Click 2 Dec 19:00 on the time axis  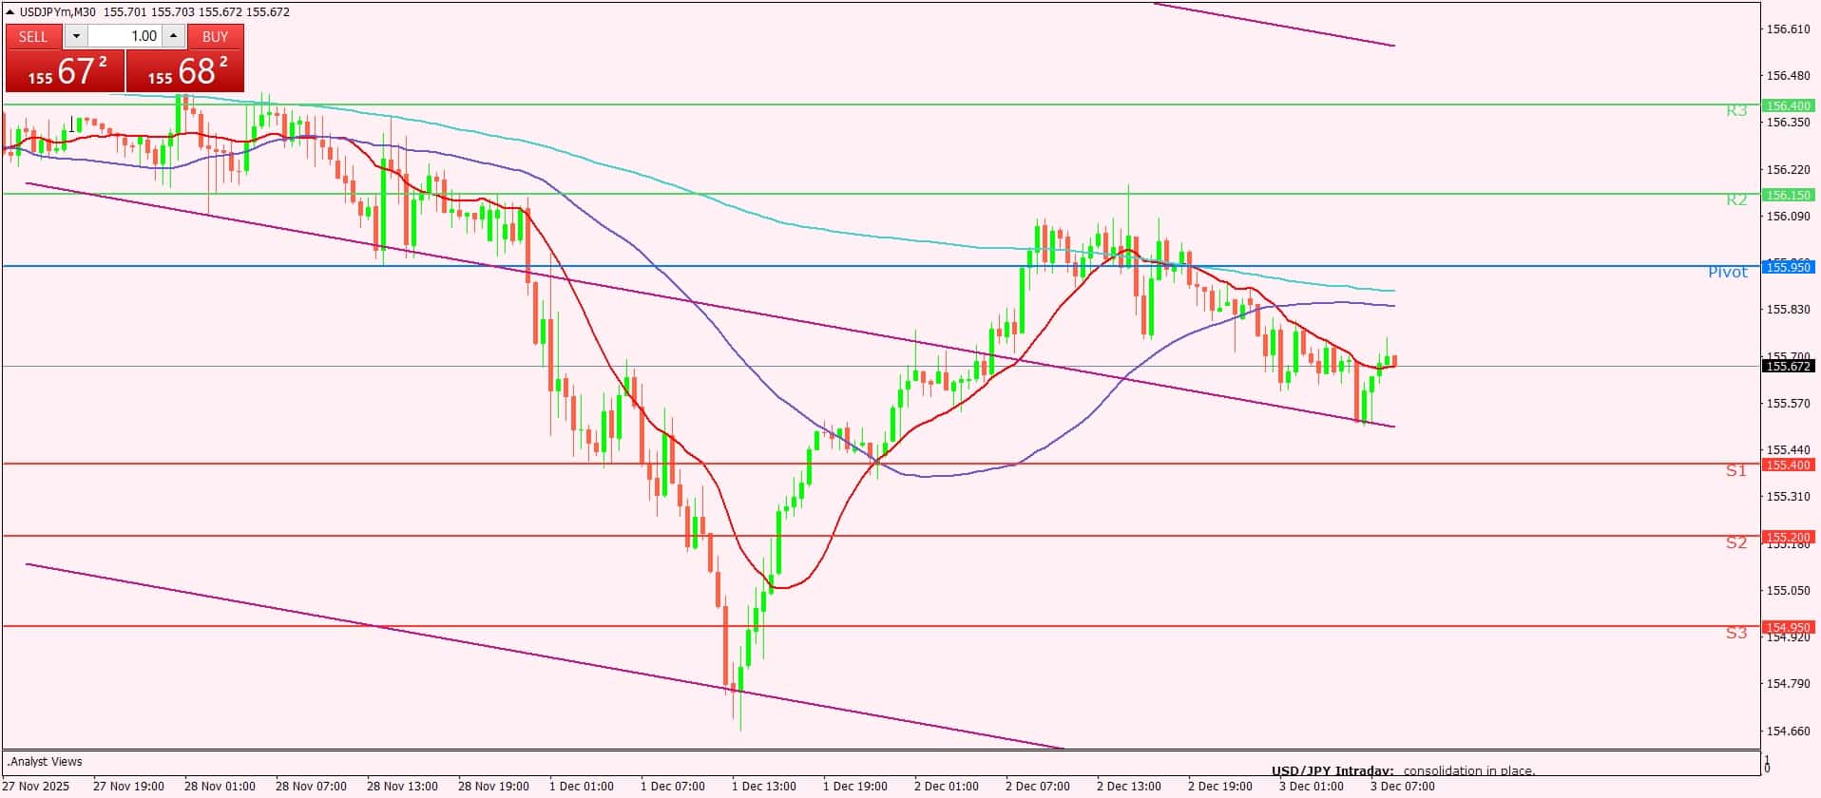pyautogui.click(x=1220, y=787)
